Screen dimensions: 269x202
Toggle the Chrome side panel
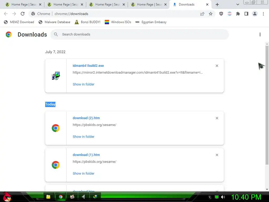[246, 14]
